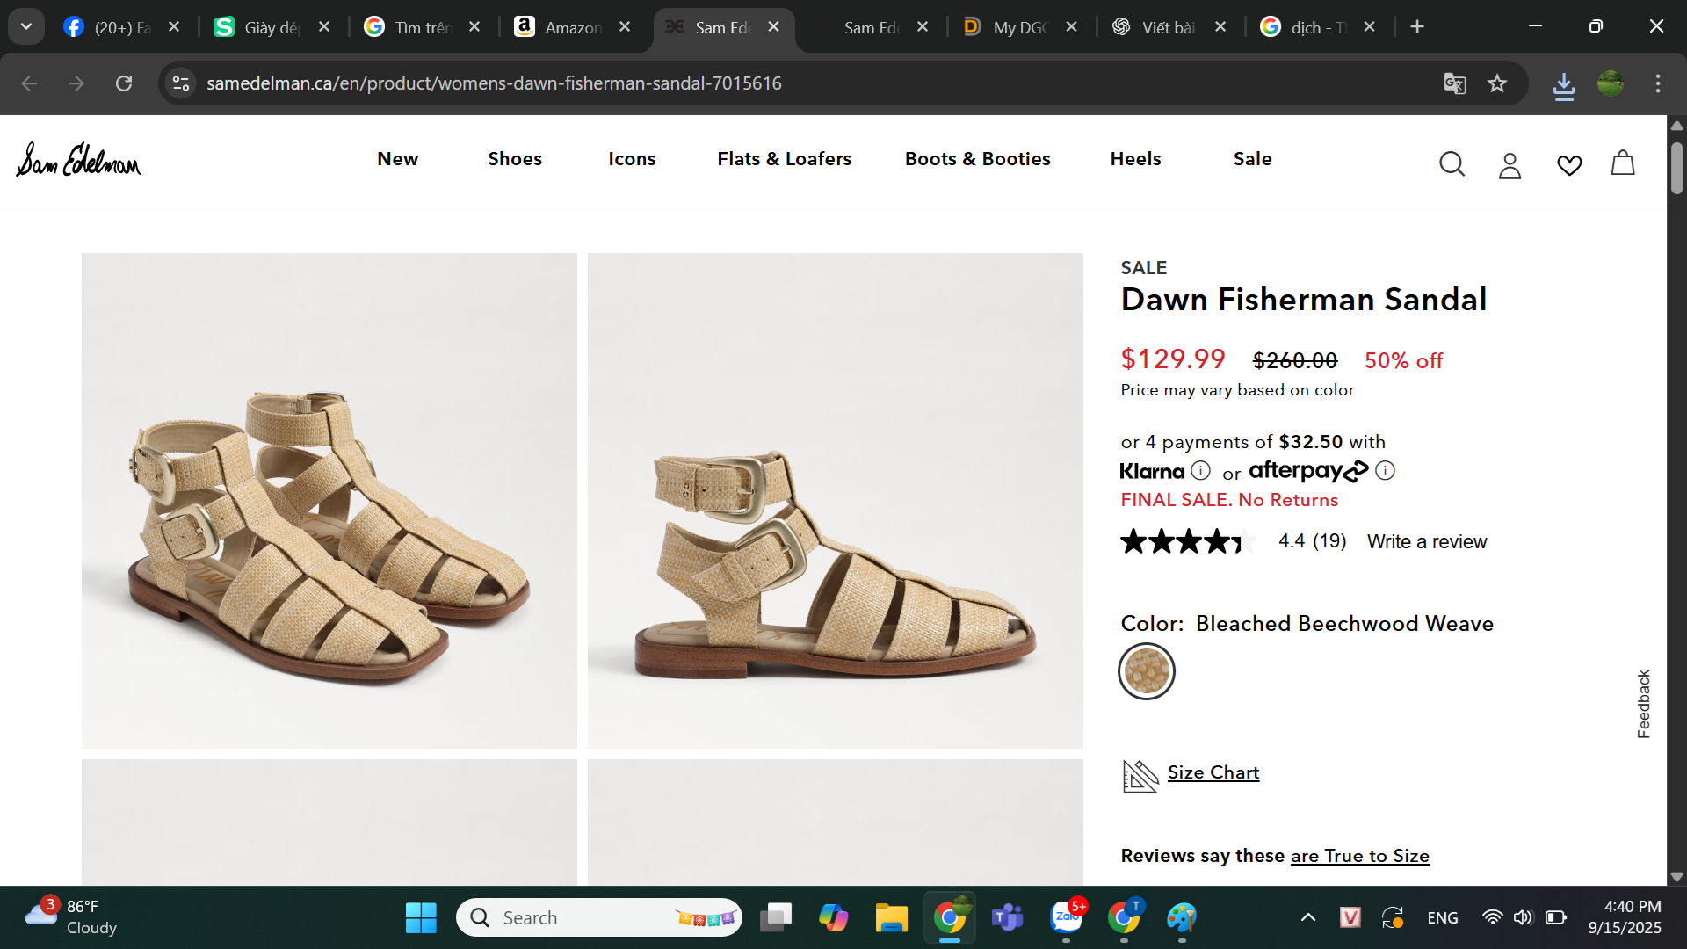Image resolution: width=1687 pixels, height=949 pixels.
Task: Bookmark this page with the star icon
Action: [1497, 83]
